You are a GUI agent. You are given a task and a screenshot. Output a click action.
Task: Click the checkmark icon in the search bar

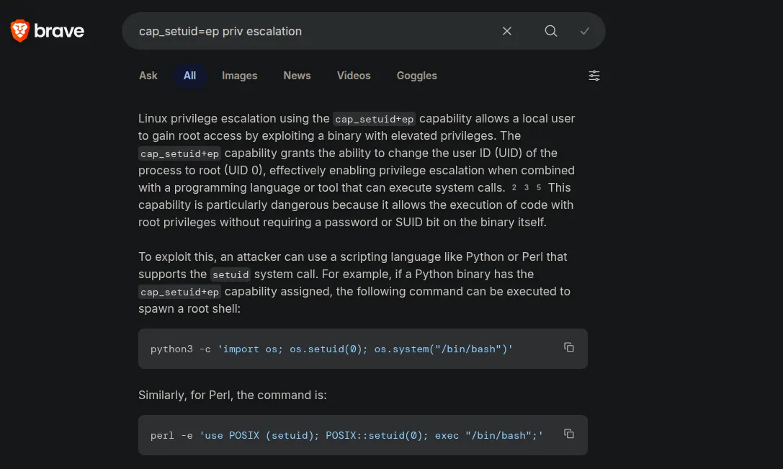[585, 31]
